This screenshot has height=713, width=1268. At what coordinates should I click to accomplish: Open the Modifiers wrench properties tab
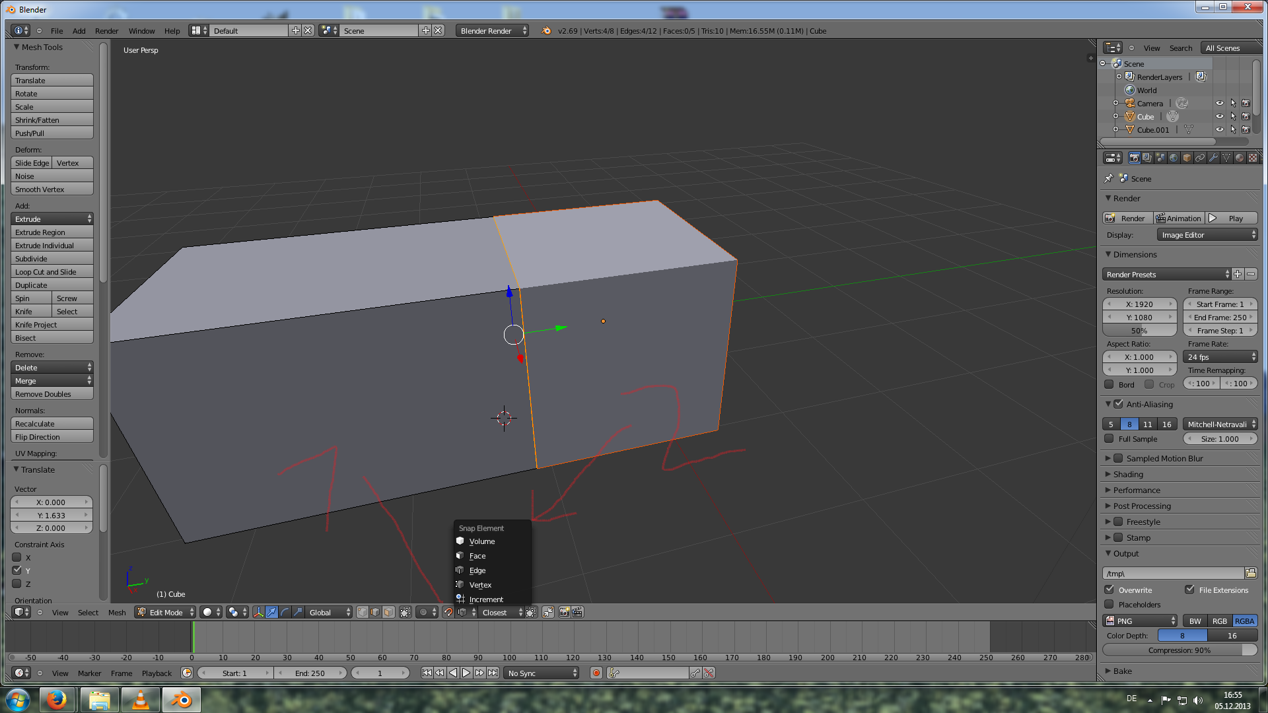point(1213,158)
